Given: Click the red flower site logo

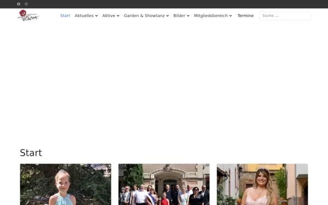Looking at the screenshot, I should point(28,15).
